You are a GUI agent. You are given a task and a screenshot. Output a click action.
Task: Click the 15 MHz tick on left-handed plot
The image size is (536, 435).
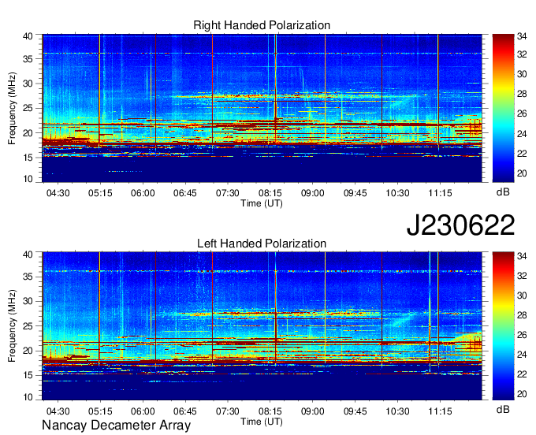28,376
